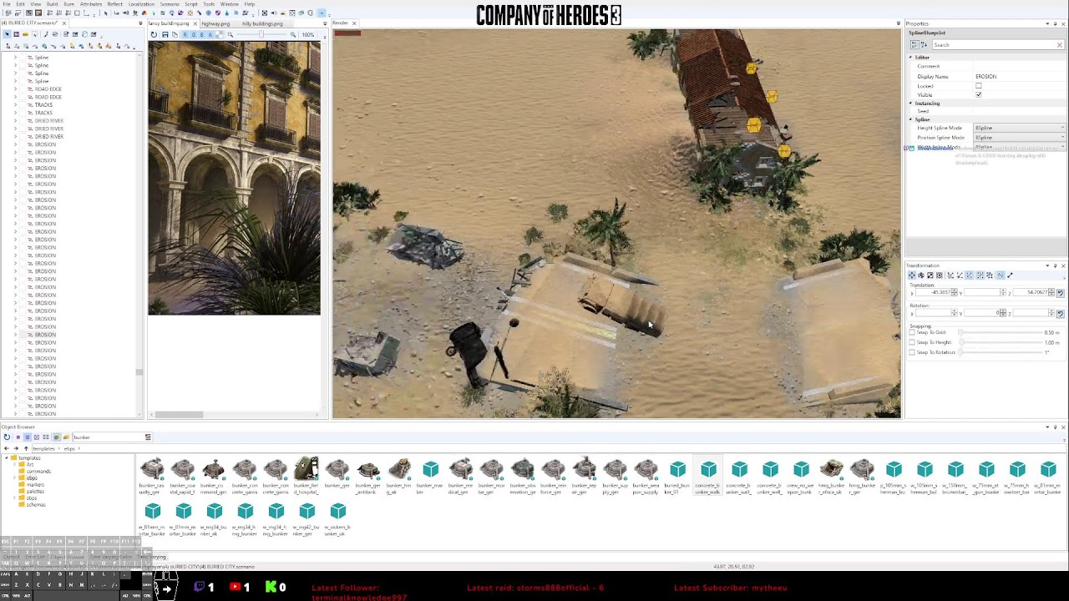The image size is (1069, 601).
Task: Open Position Spline Mode dropdown
Action: coord(1020,137)
